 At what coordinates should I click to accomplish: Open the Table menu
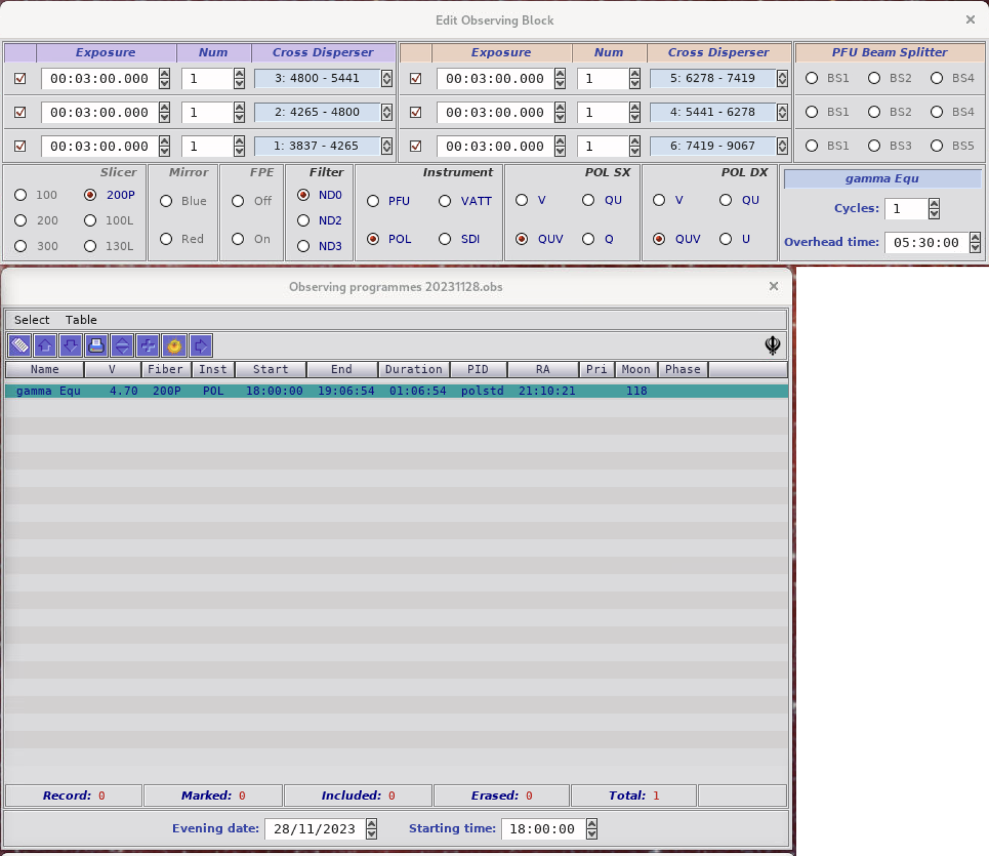tap(81, 320)
